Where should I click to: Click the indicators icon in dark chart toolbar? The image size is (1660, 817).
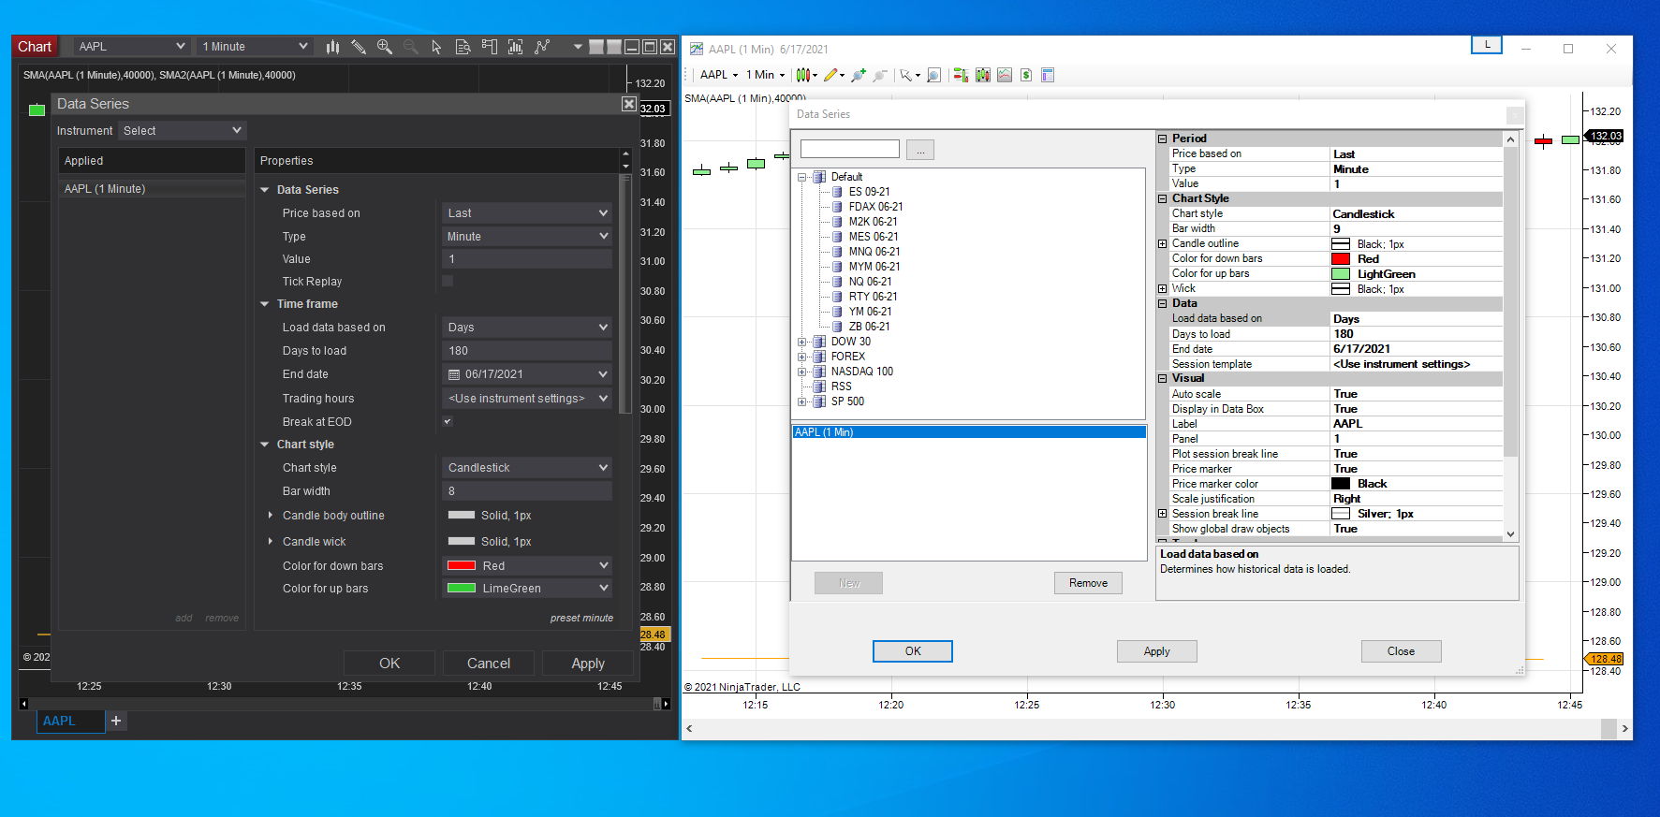[515, 47]
